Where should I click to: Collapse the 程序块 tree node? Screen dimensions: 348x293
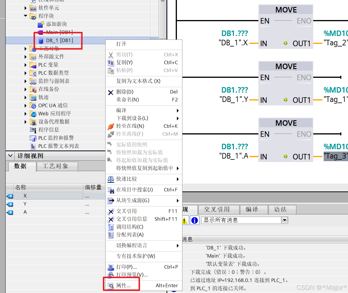tap(26, 16)
